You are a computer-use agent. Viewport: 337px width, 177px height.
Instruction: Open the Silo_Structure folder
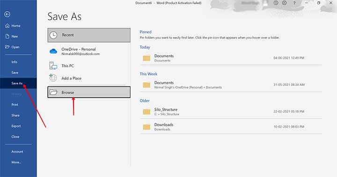coord(231,112)
